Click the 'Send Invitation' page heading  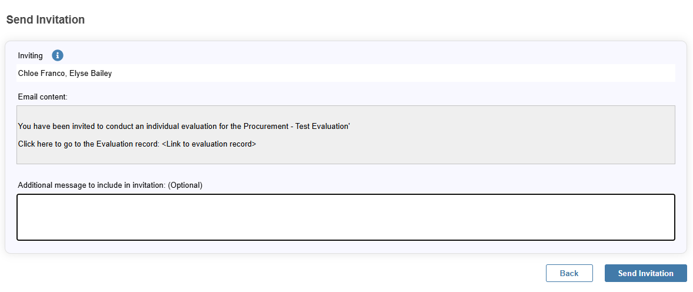tap(45, 19)
